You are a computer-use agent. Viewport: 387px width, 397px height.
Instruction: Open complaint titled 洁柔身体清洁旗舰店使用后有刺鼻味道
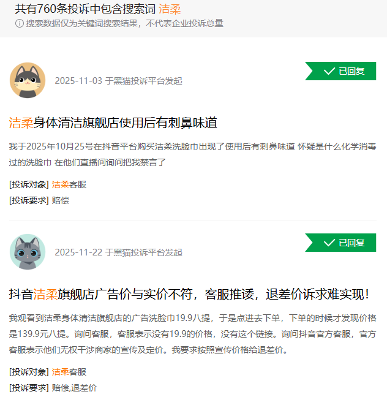(113, 123)
